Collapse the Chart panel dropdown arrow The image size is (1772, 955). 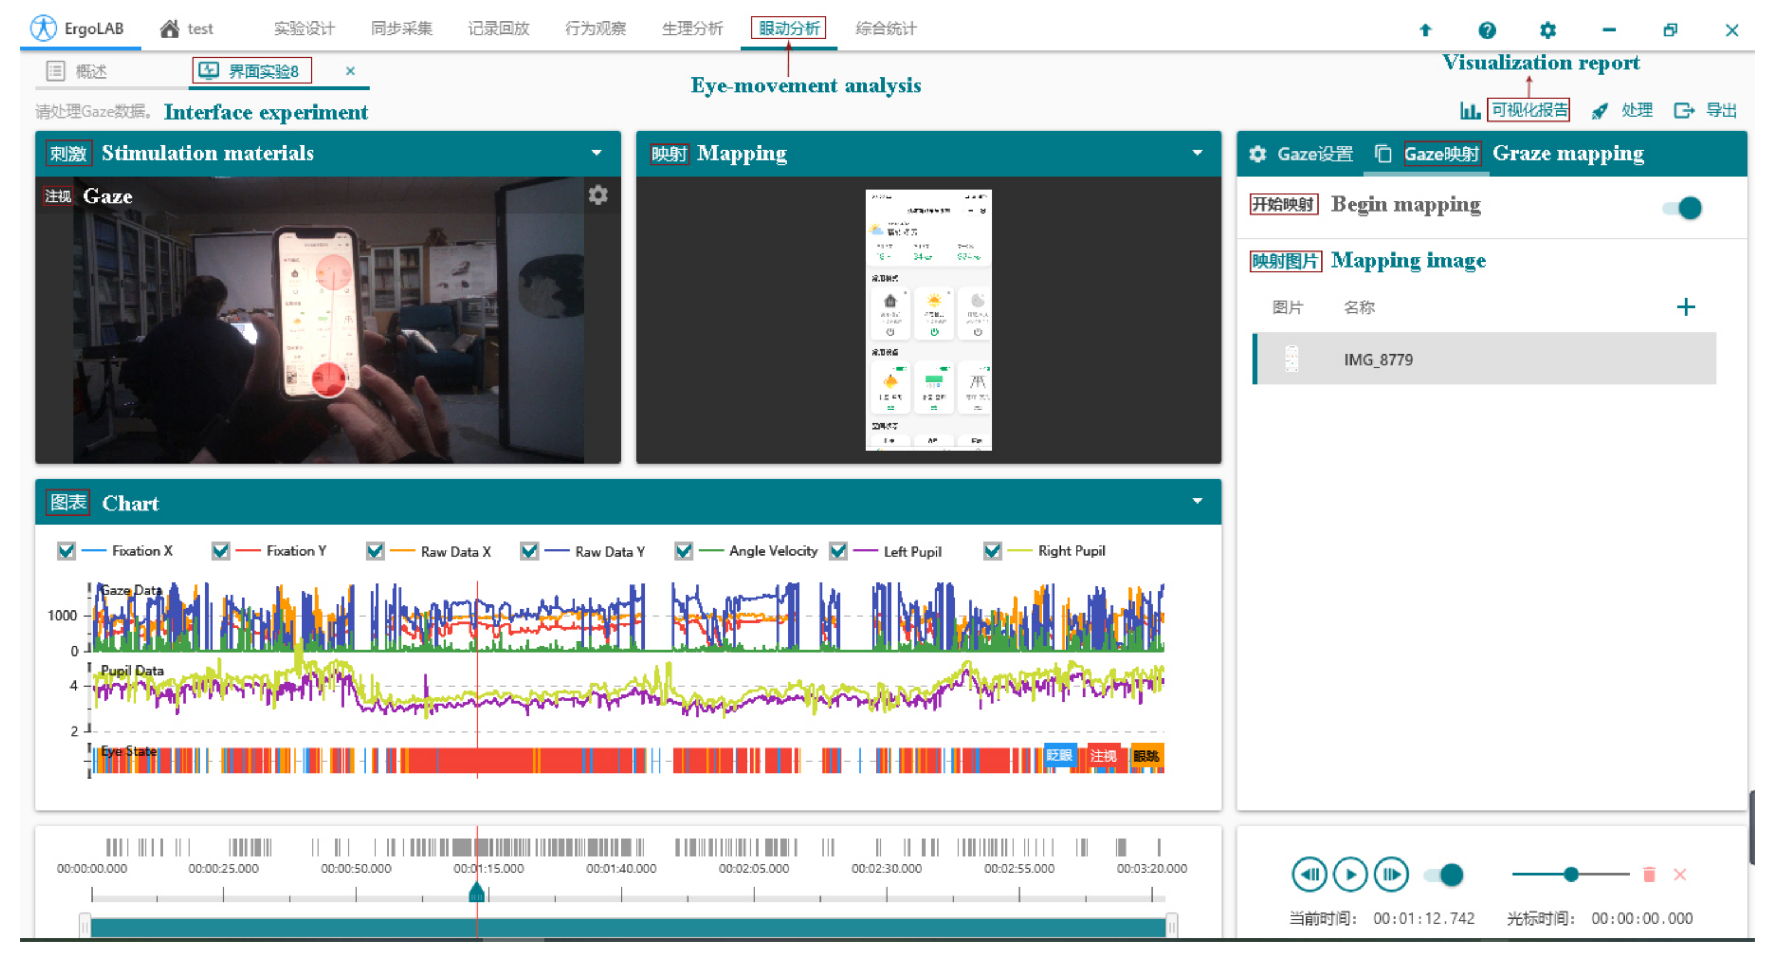click(x=1197, y=501)
